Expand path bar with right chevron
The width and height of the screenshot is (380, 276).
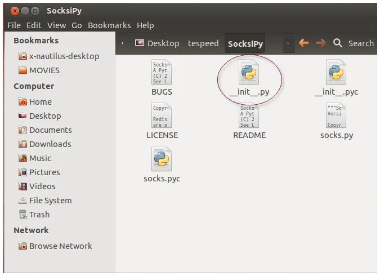click(288, 43)
